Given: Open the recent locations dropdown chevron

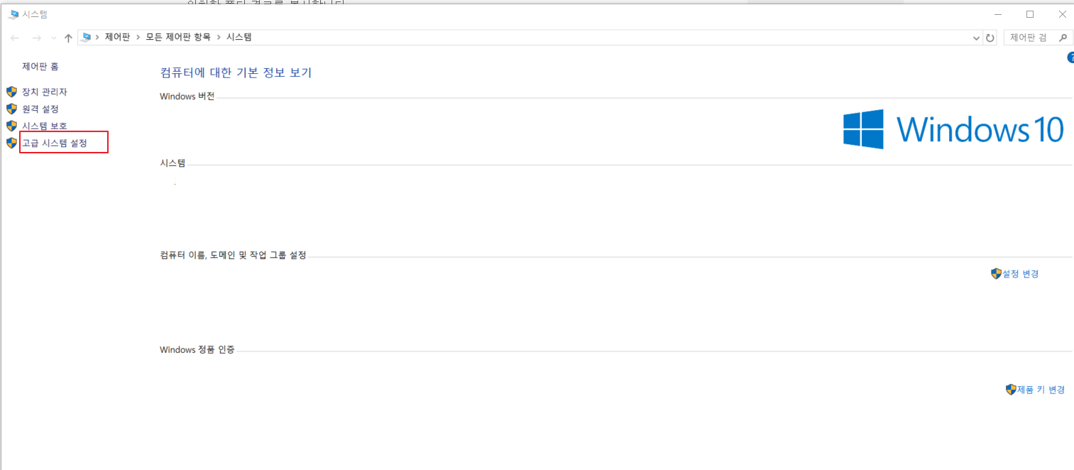Looking at the screenshot, I should tap(53, 38).
